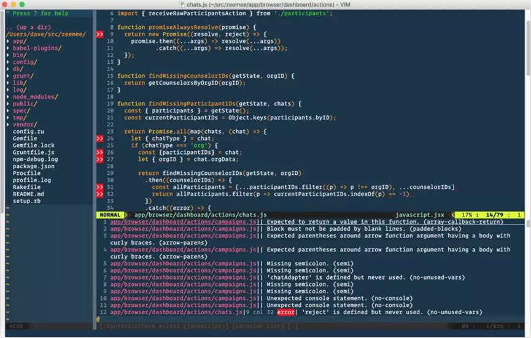Click the error sign beside line 9

point(99,35)
